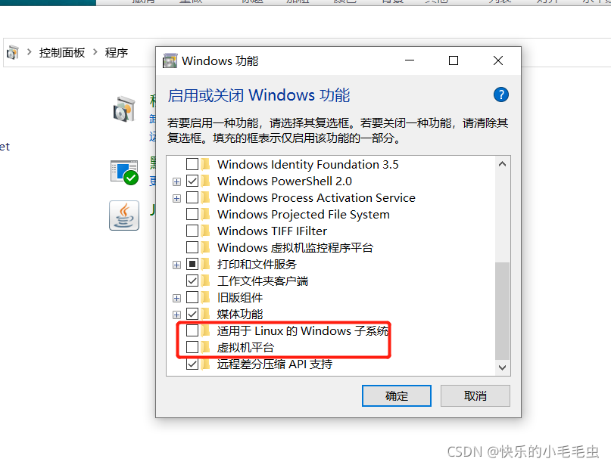Image resolution: width=611 pixels, height=465 pixels.
Task: Click folder icon beside 虚拟机平台
Action: 206,347
